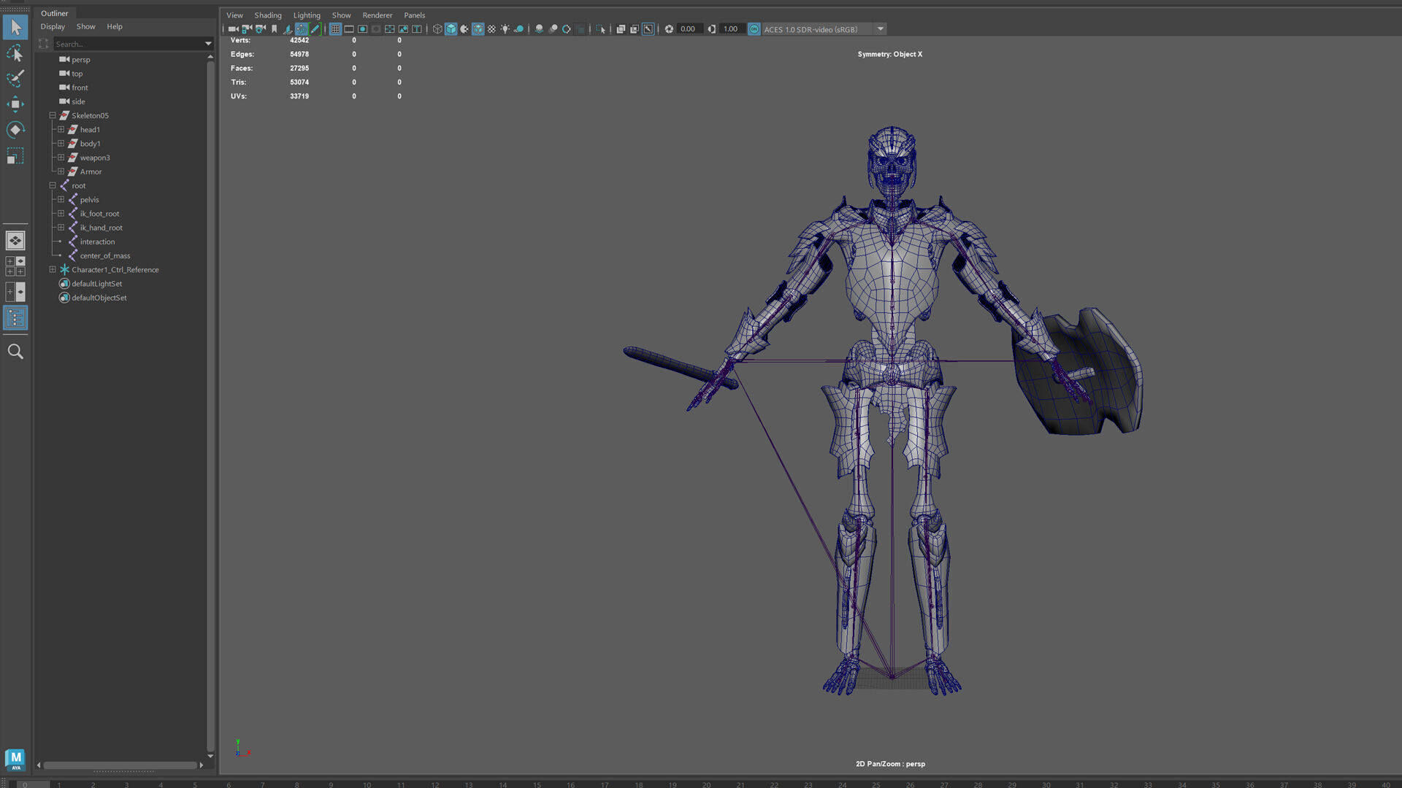Toggle the Shadows icon

(519, 29)
